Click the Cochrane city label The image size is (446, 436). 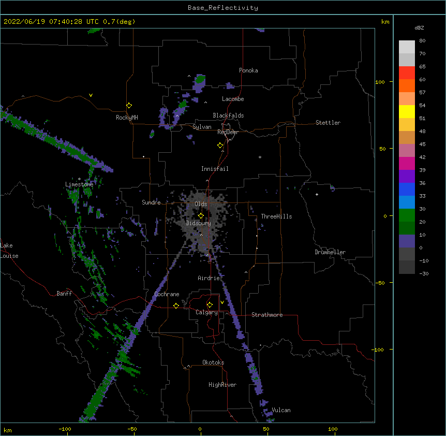tap(167, 294)
